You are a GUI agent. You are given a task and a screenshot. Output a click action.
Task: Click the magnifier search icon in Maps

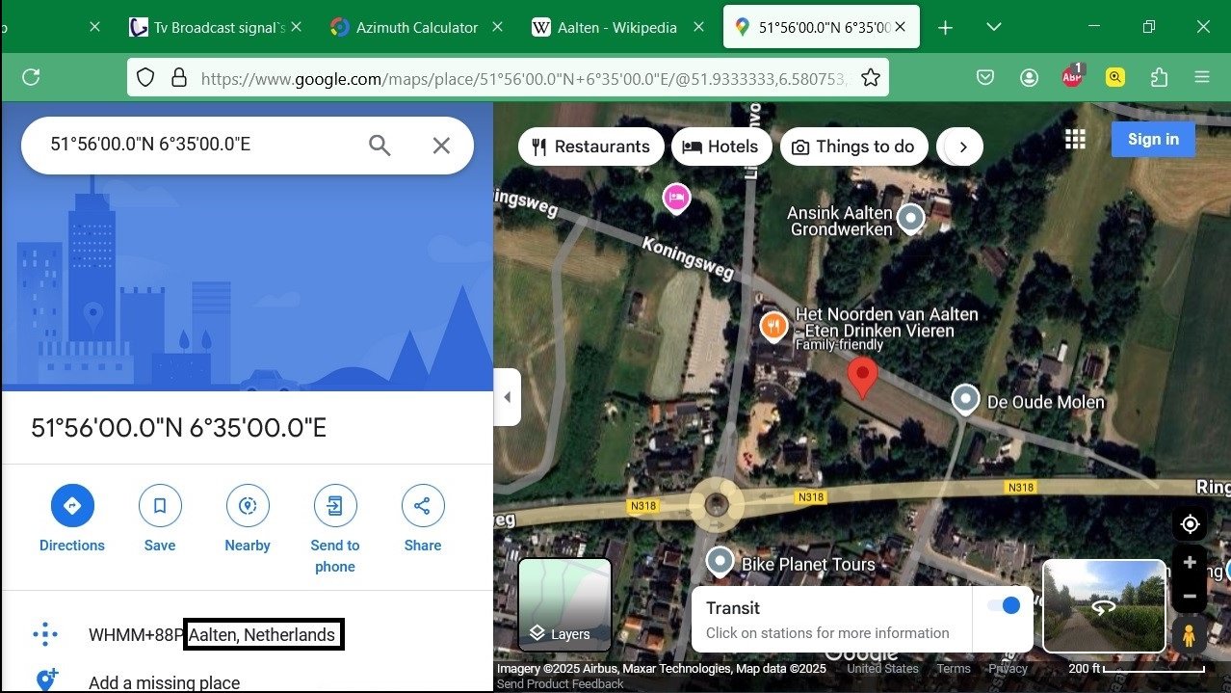[380, 146]
